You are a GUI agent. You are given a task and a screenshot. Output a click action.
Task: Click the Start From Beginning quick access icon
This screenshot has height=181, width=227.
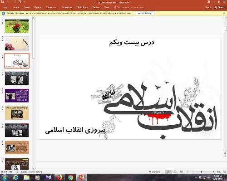click(20, 2)
